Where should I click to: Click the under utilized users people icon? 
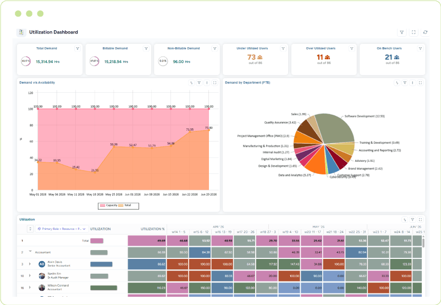click(x=260, y=57)
